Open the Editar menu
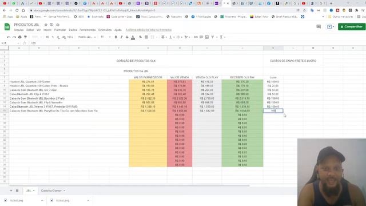This screenshot has width=366, height=206. coord(30,30)
